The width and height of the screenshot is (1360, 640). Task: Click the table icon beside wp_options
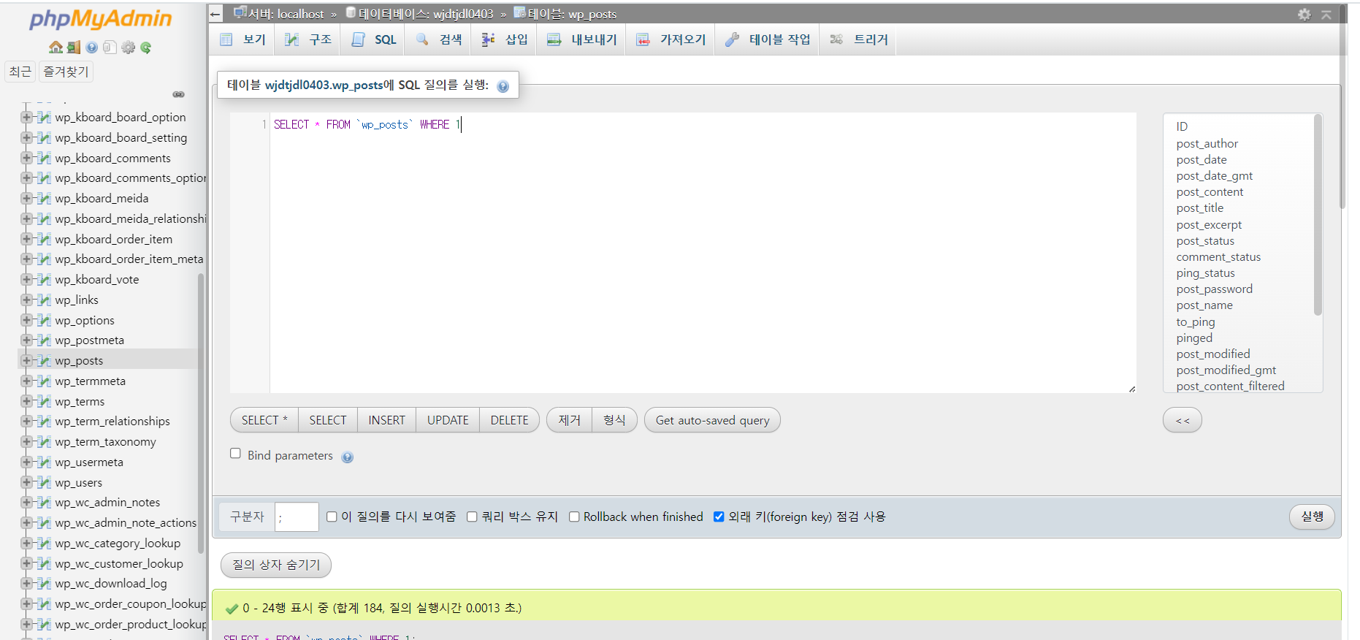tap(45, 320)
